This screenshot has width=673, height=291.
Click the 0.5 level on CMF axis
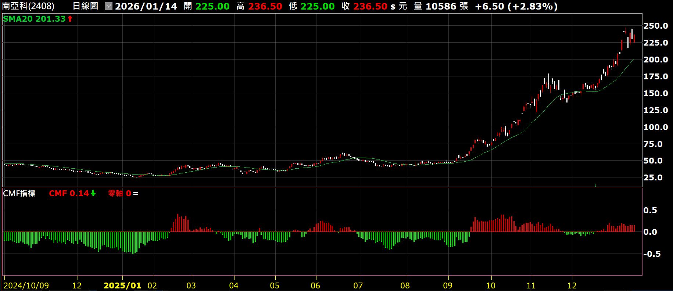coord(650,210)
